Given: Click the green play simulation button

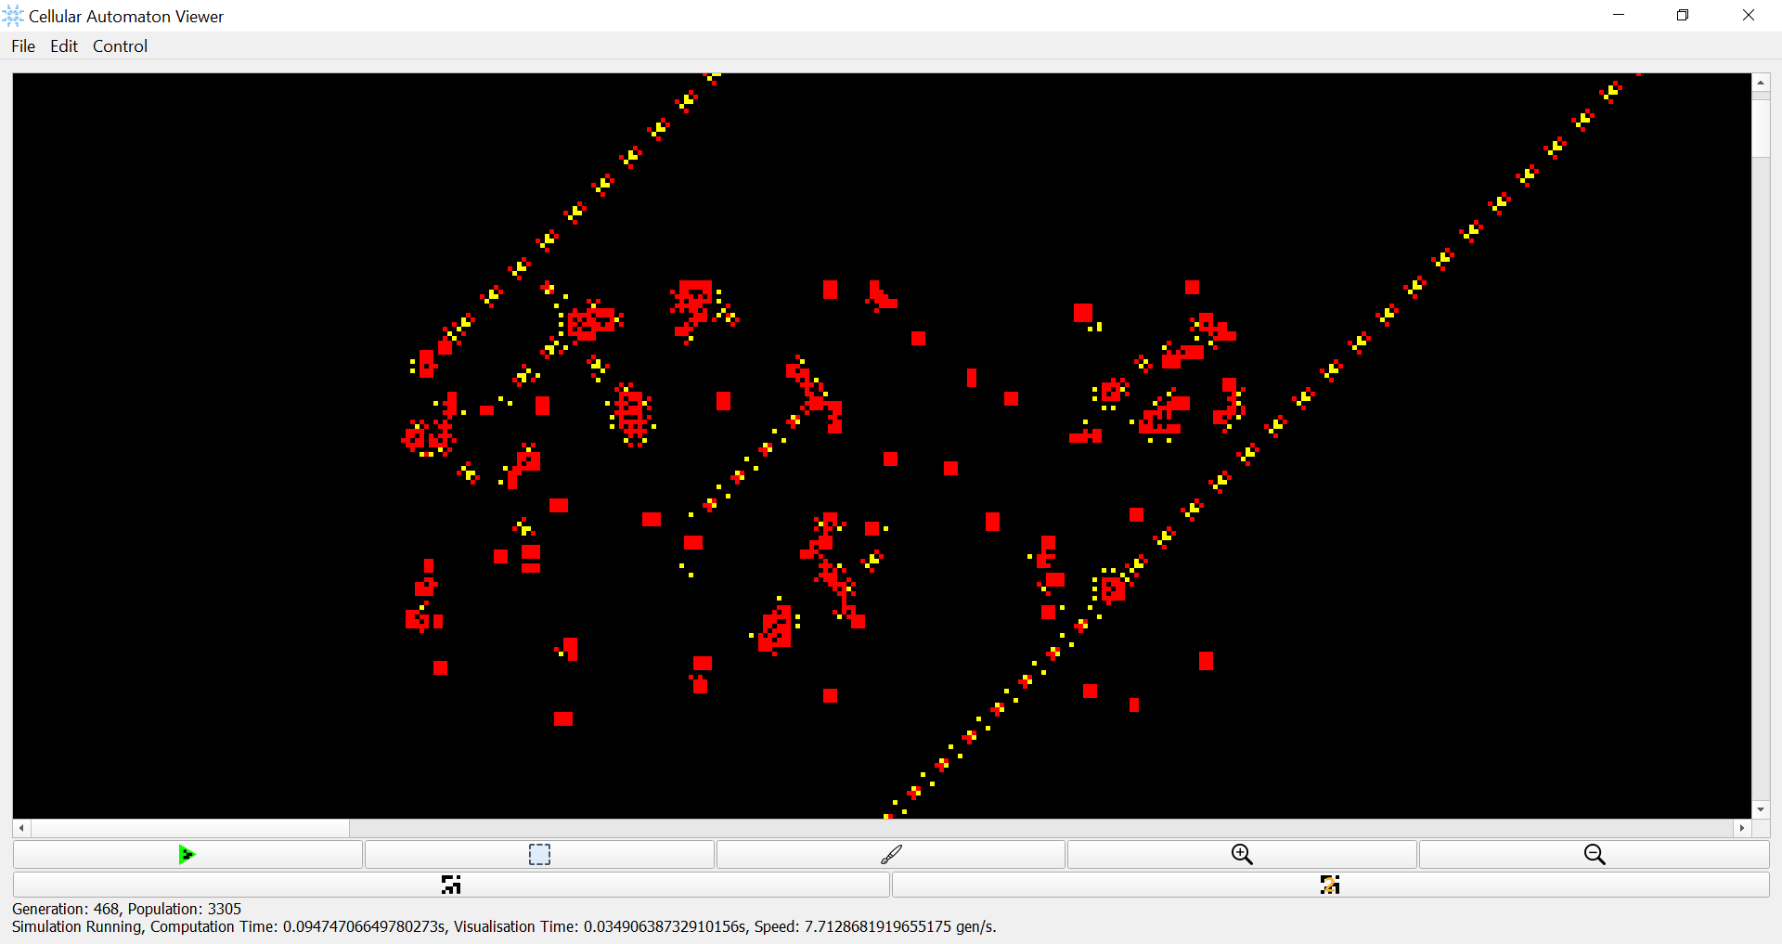Looking at the screenshot, I should (187, 854).
